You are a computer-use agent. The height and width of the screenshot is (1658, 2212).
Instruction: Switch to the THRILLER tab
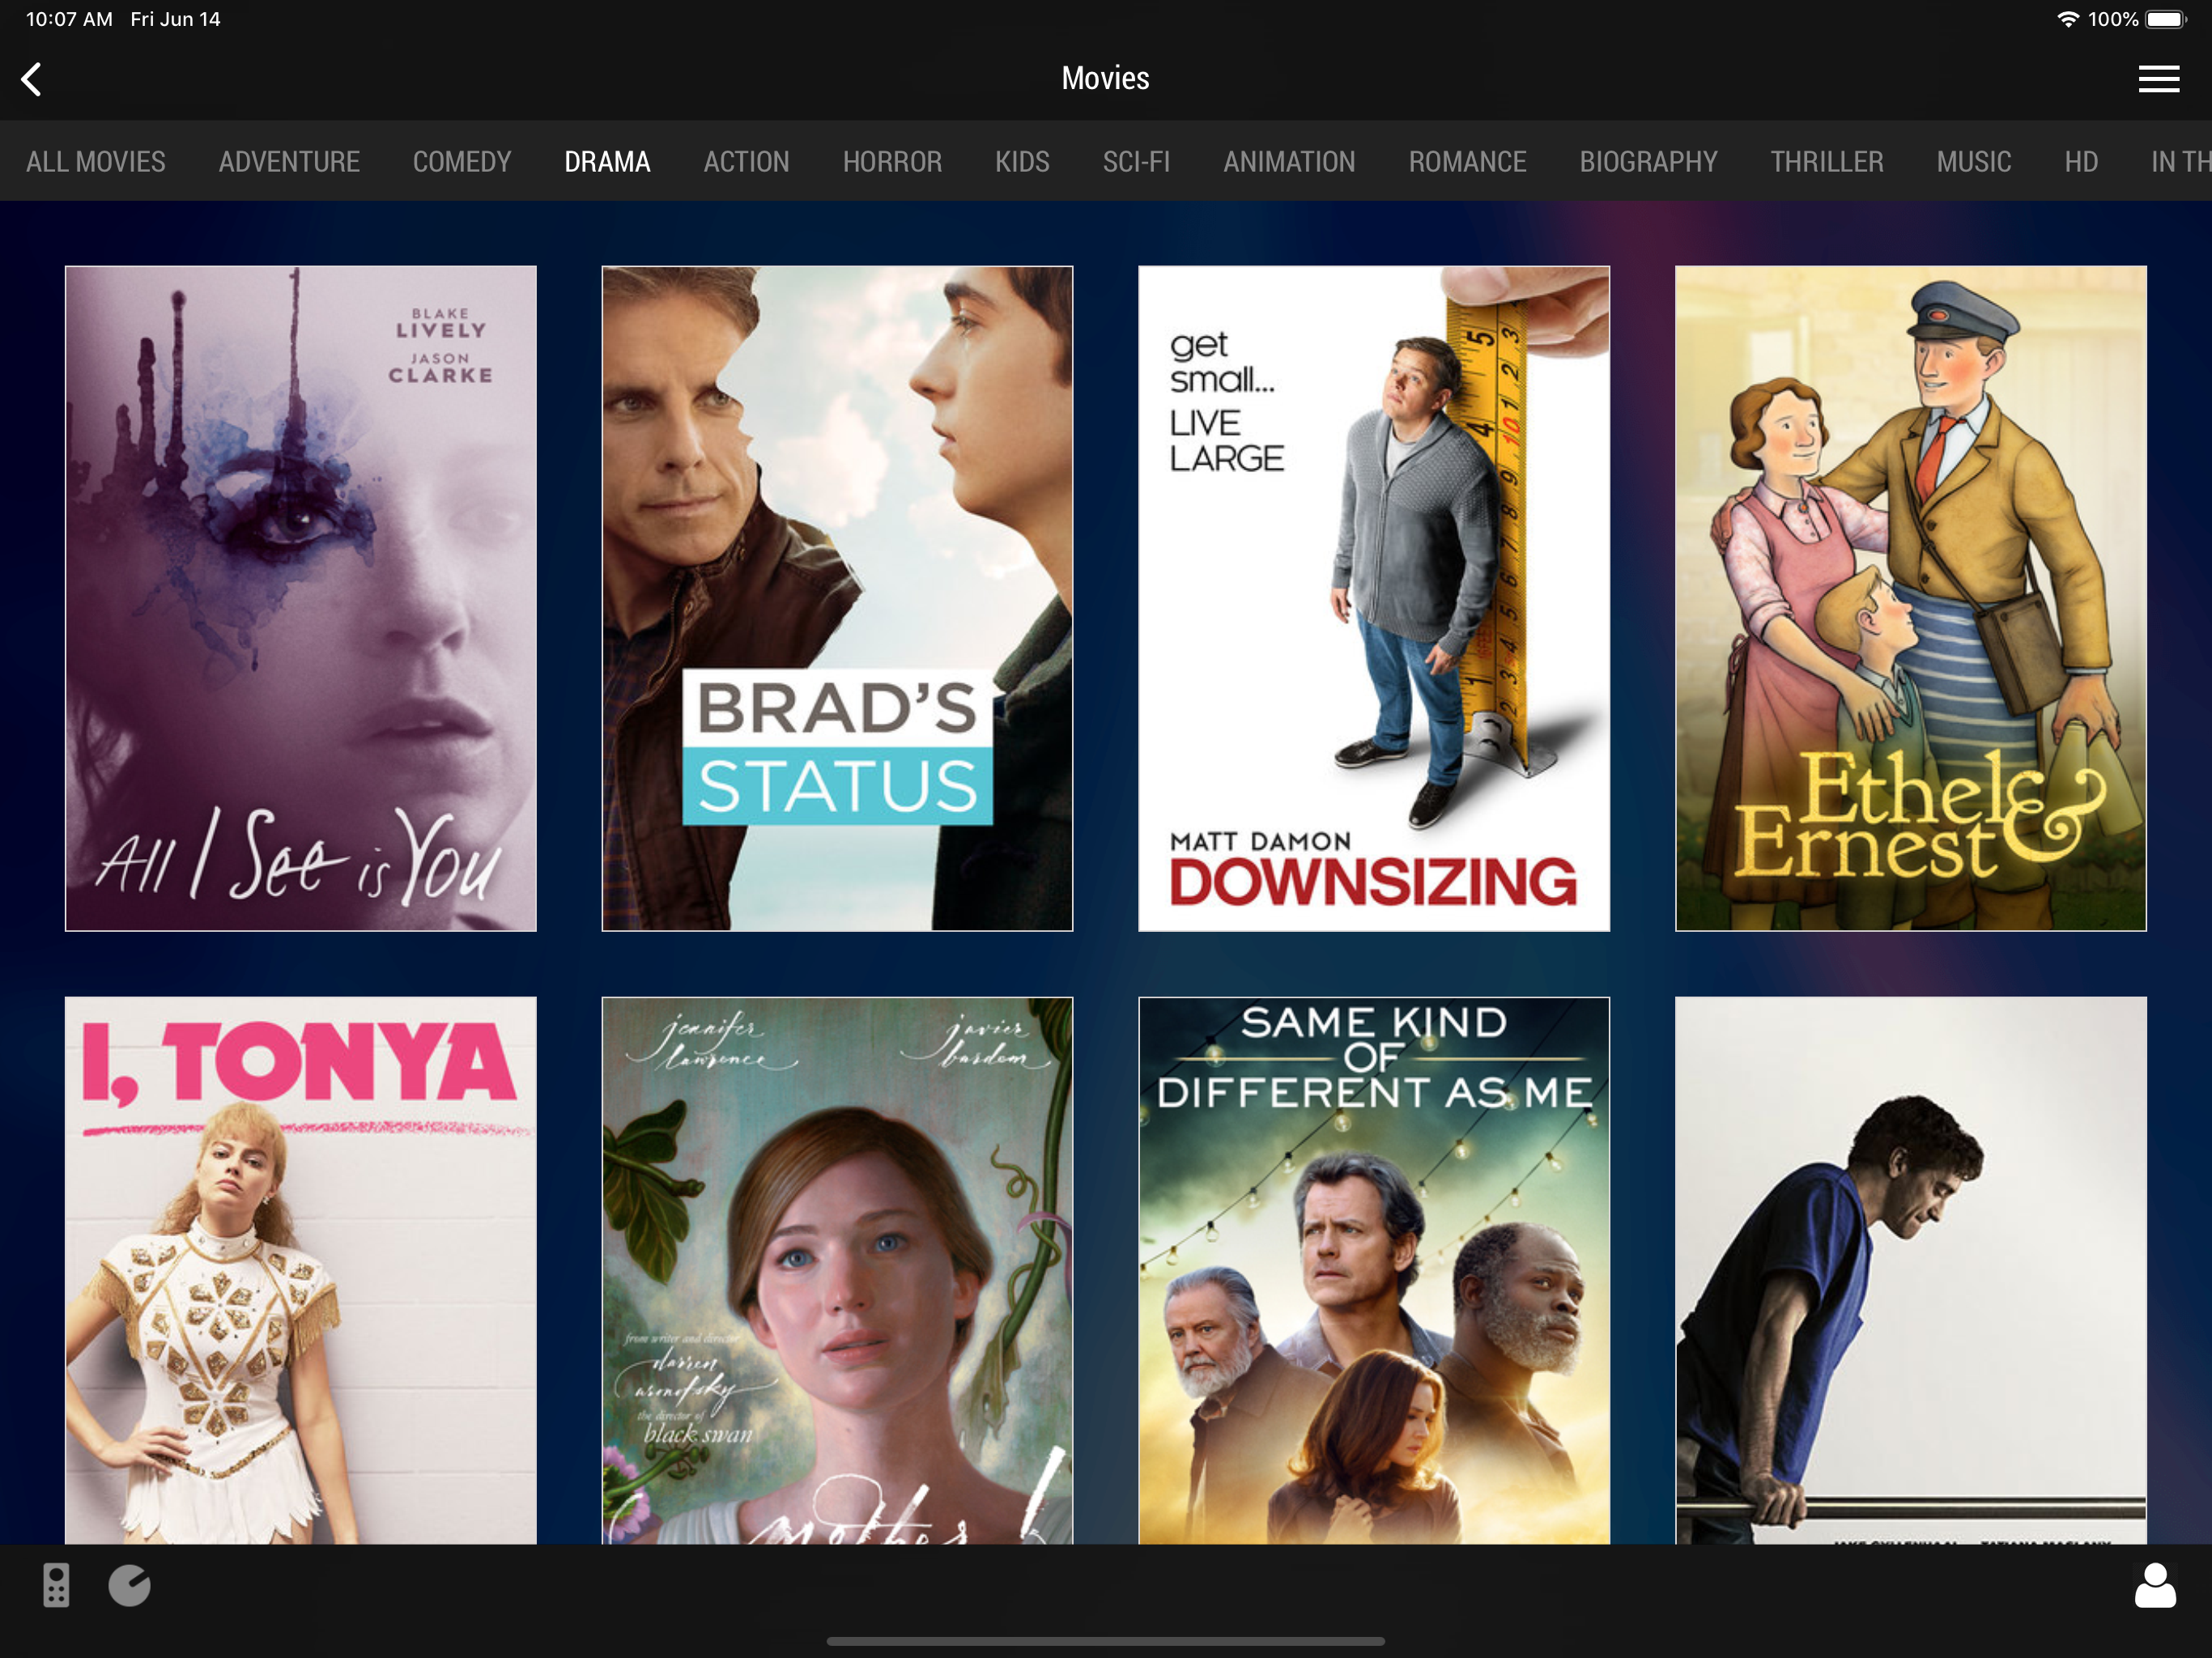coord(1826,162)
